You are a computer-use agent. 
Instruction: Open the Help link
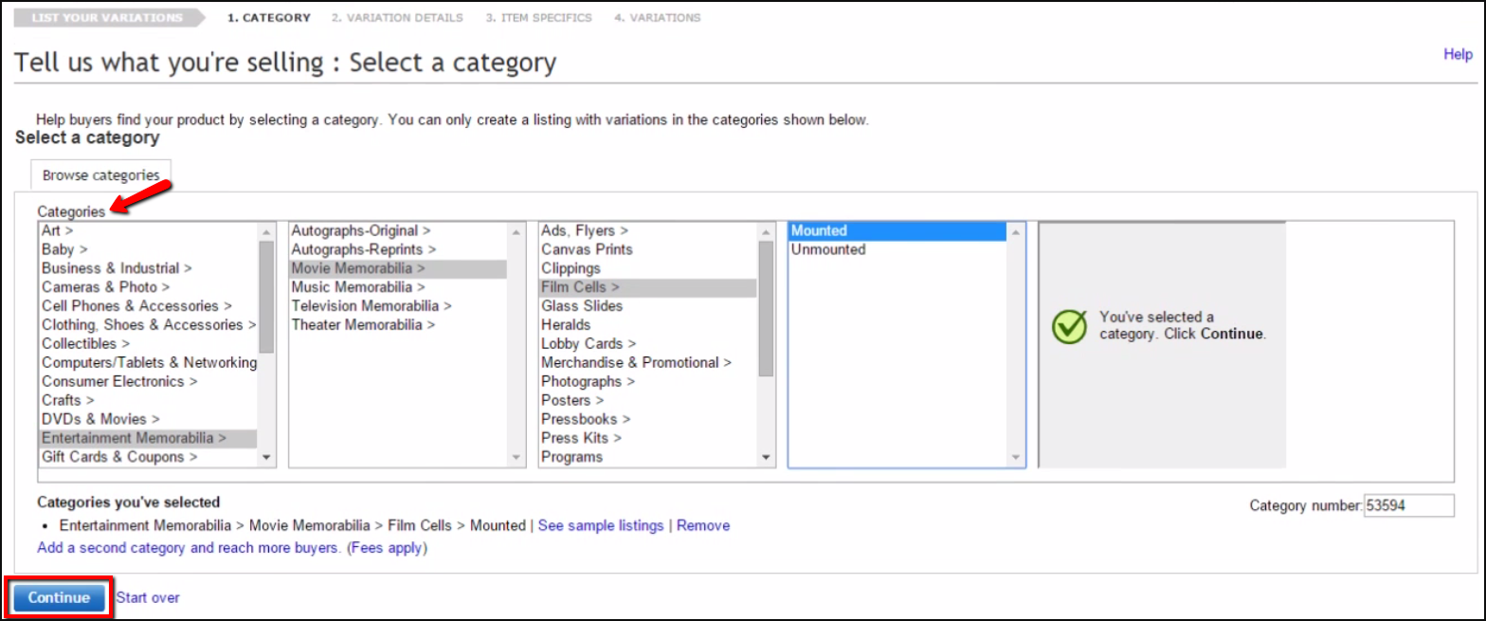[x=1458, y=55]
